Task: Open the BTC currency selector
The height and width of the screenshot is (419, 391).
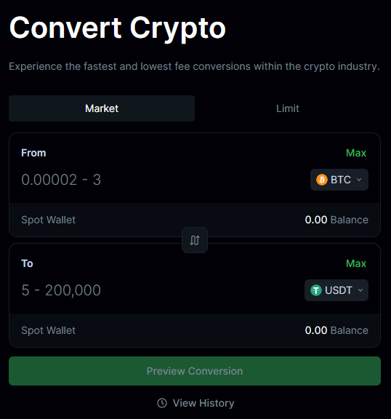Action: [339, 180]
